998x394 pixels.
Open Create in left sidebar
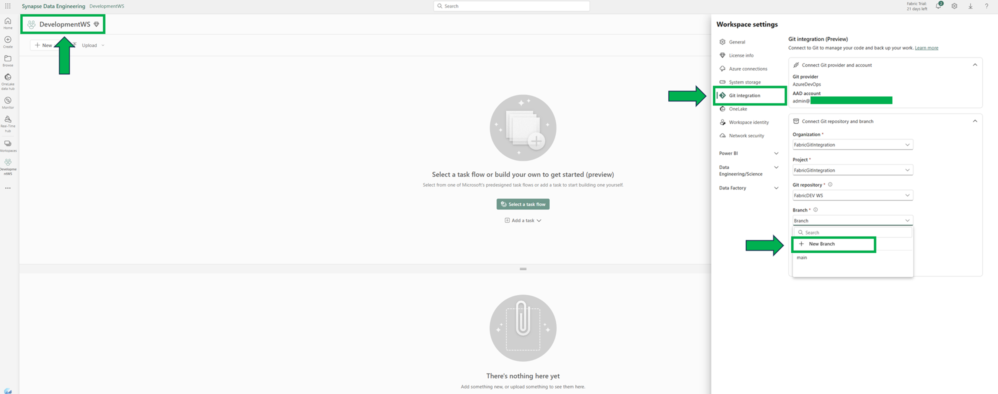[x=8, y=42]
